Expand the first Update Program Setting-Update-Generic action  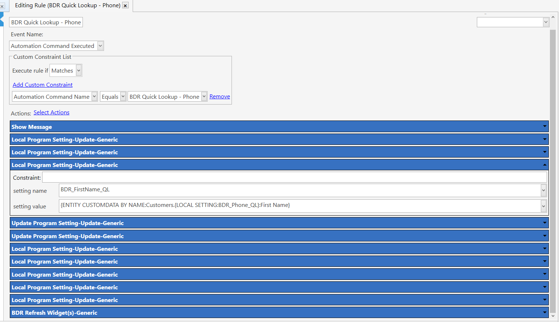pyautogui.click(x=544, y=223)
